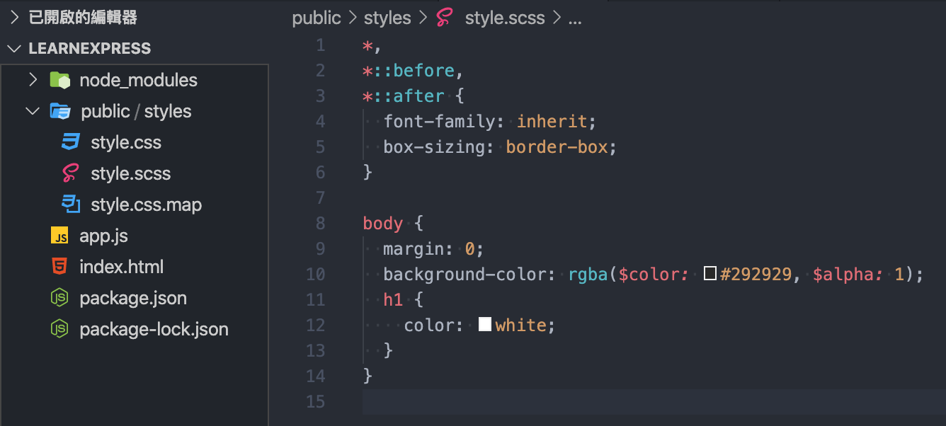Open style.css in the explorer

(126, 142)
